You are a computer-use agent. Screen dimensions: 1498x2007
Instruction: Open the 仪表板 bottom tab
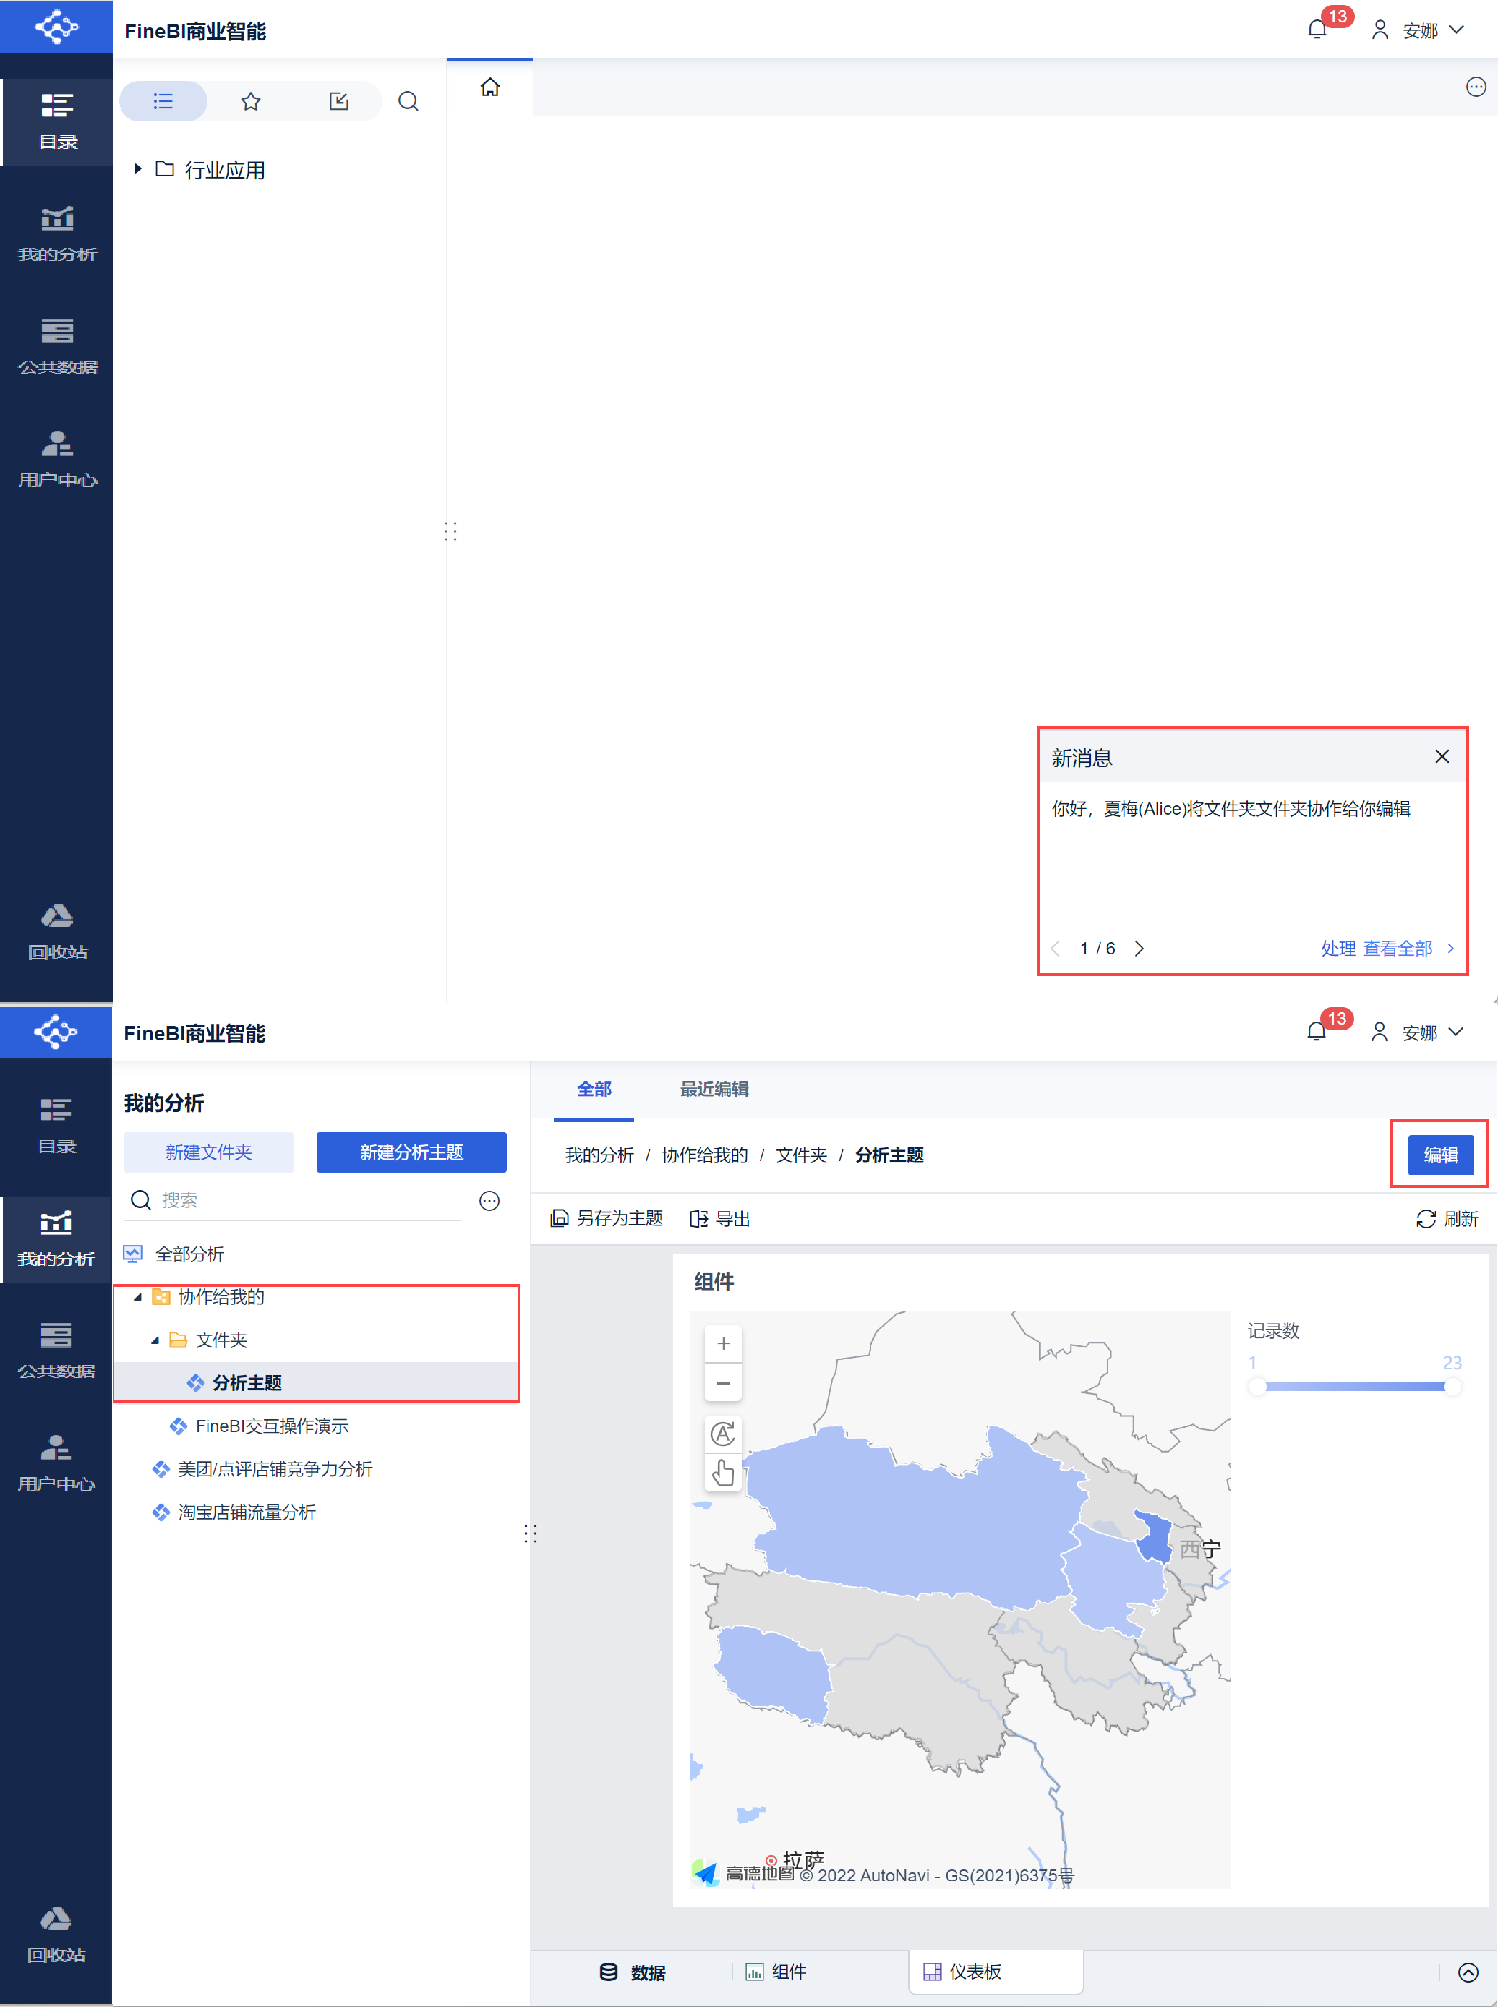click(975, 1972)
